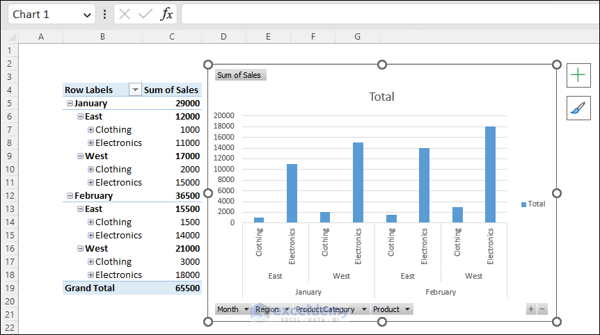Click inside the formula bar input
The width and height of the screenshot is (600, 335).
(x=390, y=15)
